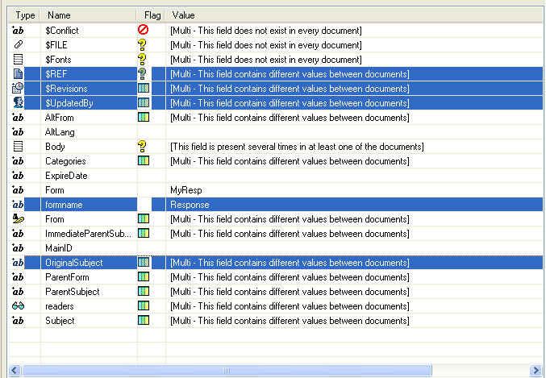Screen dimensions: 546x378
Task: Click the person icon beside $UpdatedBy
Action: 18,103
